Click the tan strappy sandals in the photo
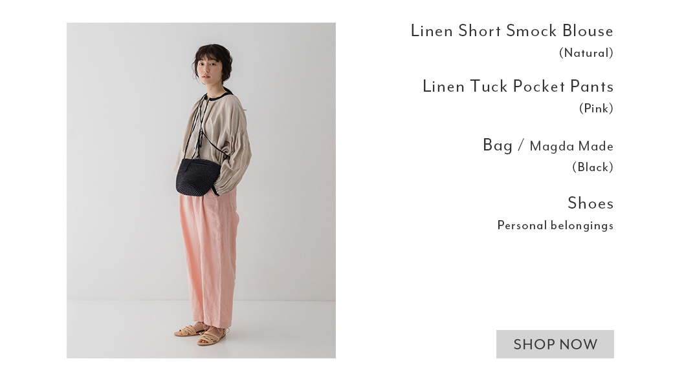 [202, 334]
